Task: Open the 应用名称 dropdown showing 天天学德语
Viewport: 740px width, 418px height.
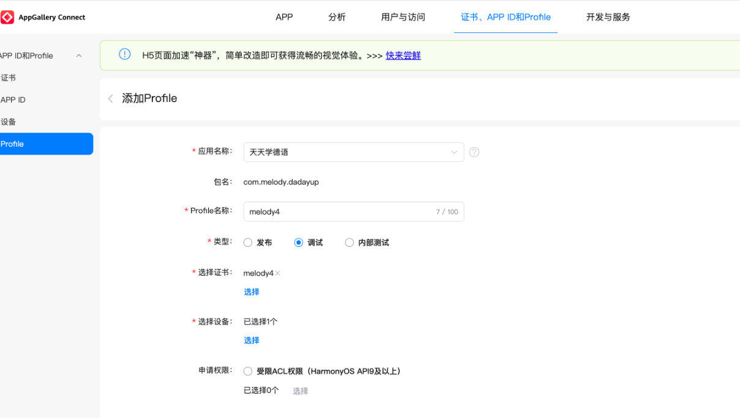Action: [353, 152]
